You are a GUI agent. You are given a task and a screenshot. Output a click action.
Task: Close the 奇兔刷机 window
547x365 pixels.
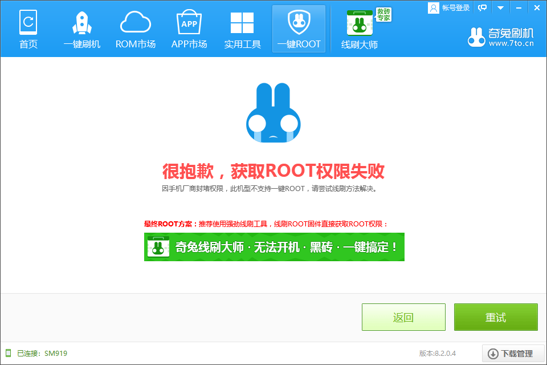pos(537,7)
